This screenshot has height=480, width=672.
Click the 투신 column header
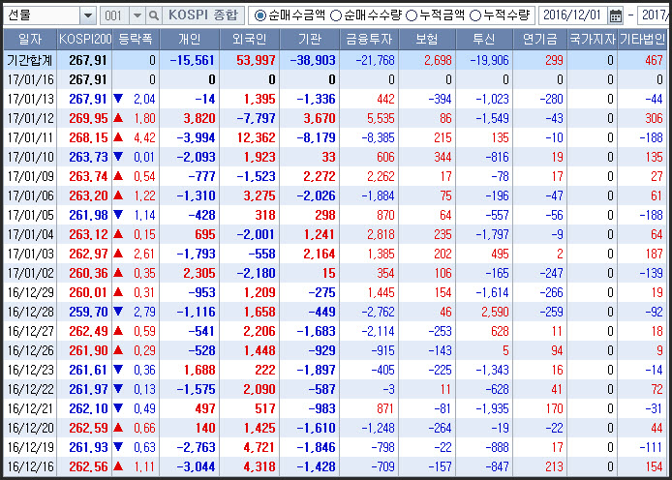[x=484, y=40]
